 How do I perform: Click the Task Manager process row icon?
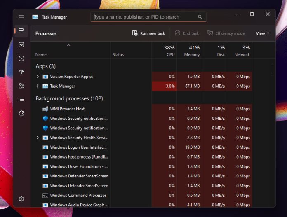tap(45, 86)
